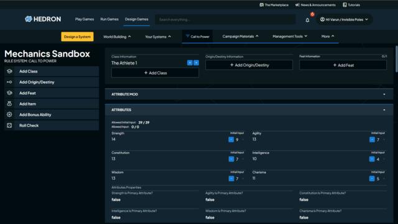398x224 pixels.
Task: Open the Tutorials link
Action: coord(351,5)
